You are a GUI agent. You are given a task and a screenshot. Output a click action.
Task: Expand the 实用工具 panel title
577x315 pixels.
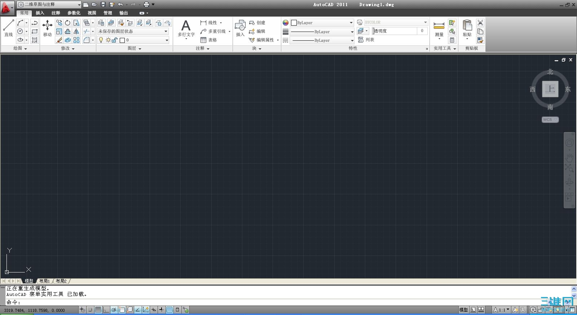pyautogui.click(x=445, y=48)
